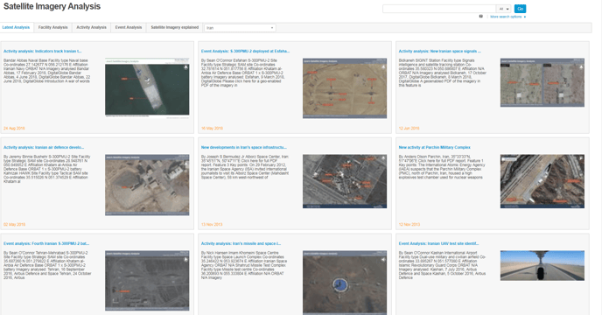View the Bandar Abbas naval pier satellite thumbnail
This screenshot has height=315, width=602.
147,88
